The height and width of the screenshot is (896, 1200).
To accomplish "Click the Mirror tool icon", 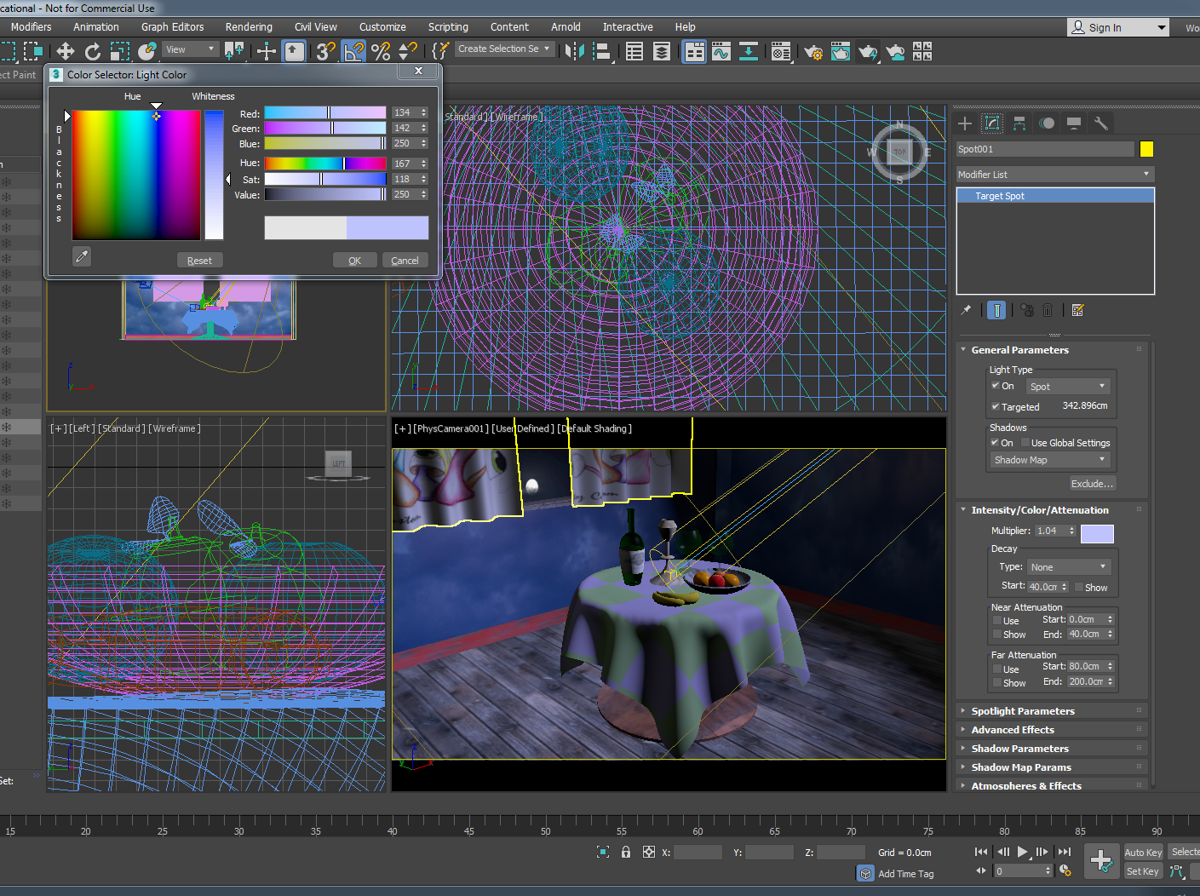I will 574,52.
